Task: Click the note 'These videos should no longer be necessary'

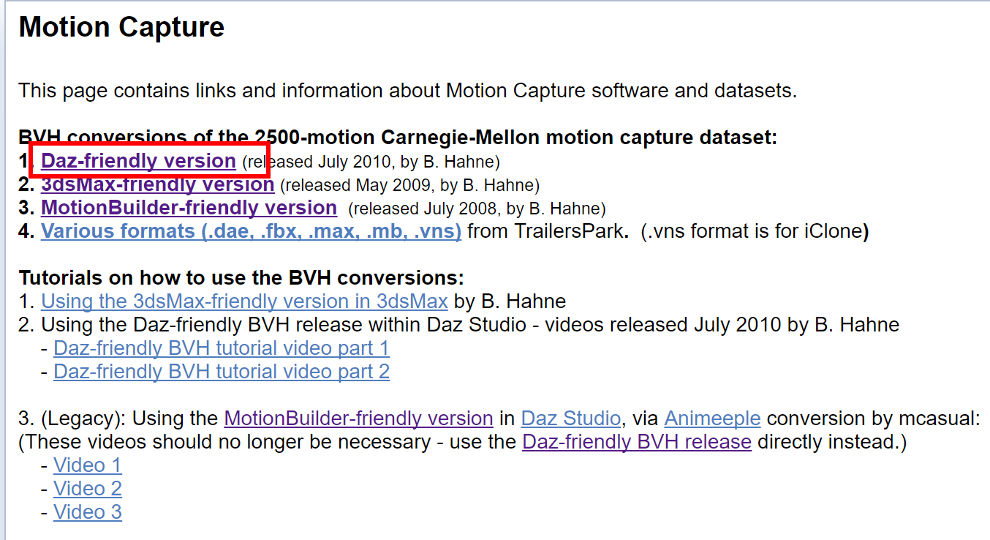Action: [462, 442]
